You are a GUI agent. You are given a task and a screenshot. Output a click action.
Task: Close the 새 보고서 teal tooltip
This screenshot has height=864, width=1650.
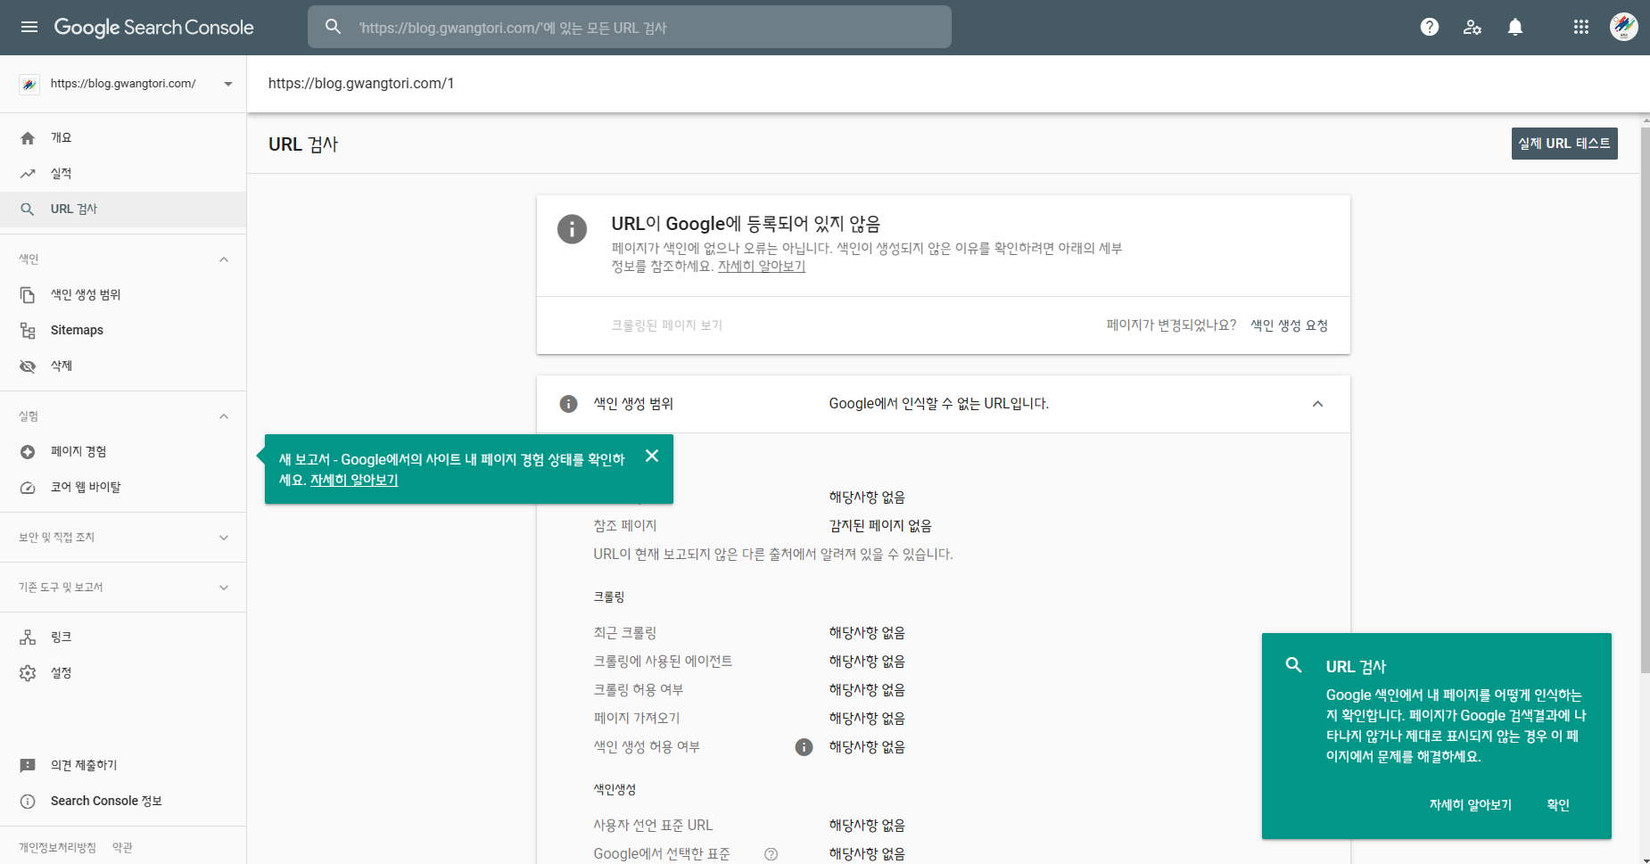[652, 456]
